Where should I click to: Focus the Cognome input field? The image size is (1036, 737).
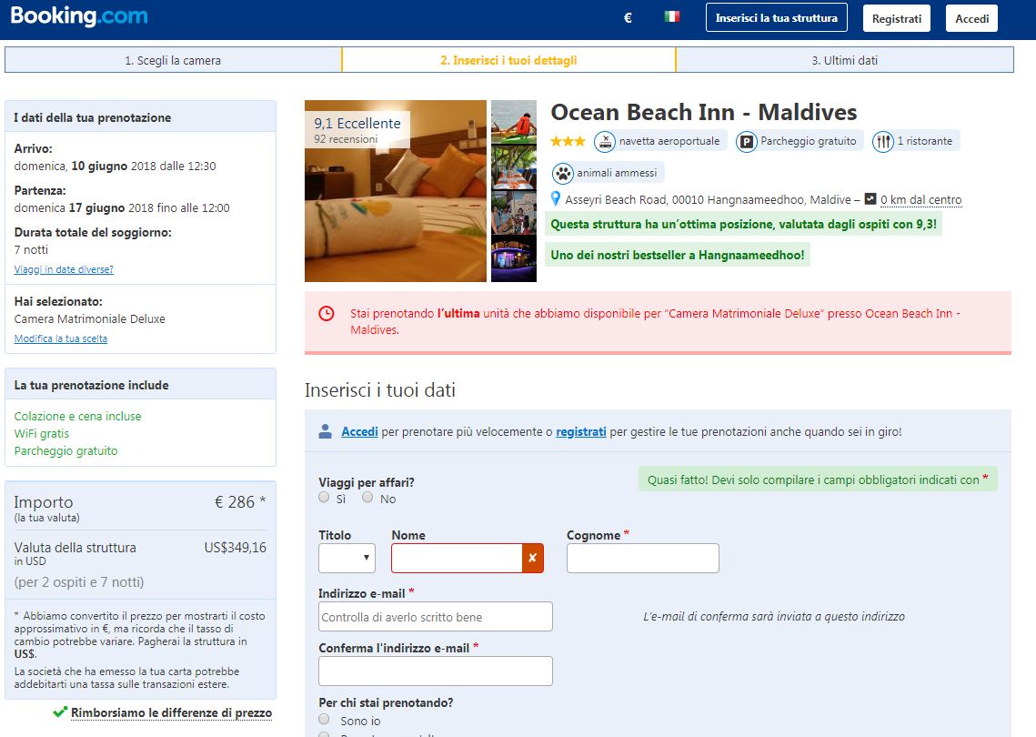pos(643,559)
